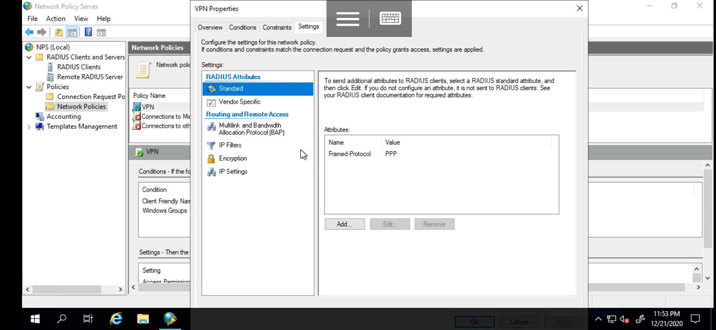Switch to the Constraints tab
Image resolution: width=716 pixels, height=330 pixels.
(x=277, y=28)
